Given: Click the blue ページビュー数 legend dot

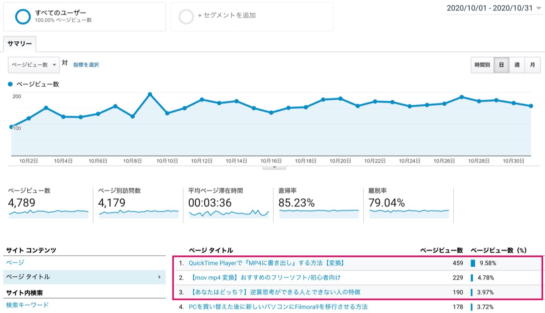Looking at the screenshot, I should point(11,84).
